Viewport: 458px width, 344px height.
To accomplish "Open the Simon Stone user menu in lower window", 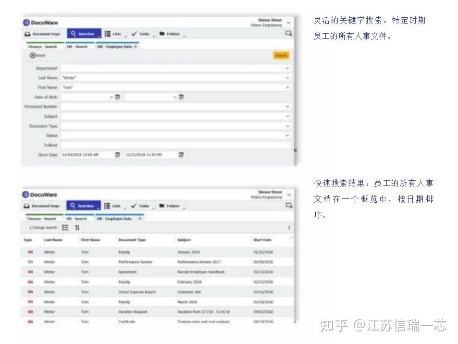I will (289, 195).
